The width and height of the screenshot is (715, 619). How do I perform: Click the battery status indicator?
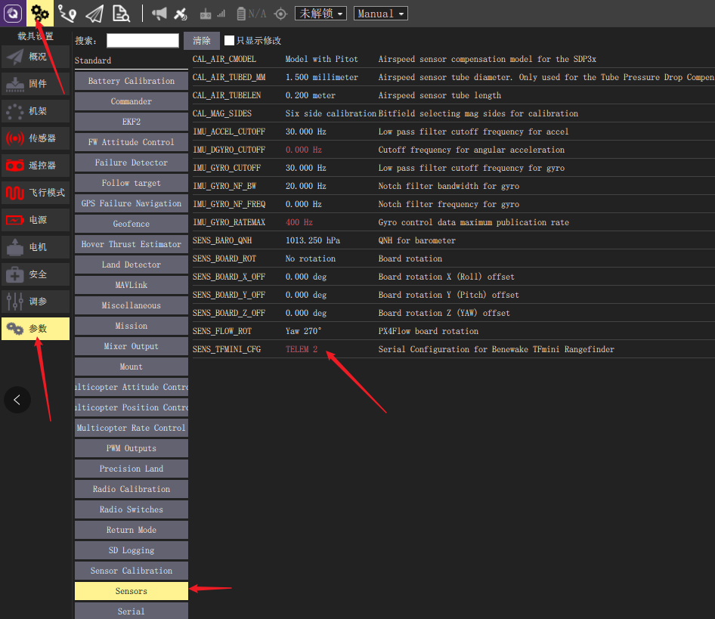click(251, 14)
